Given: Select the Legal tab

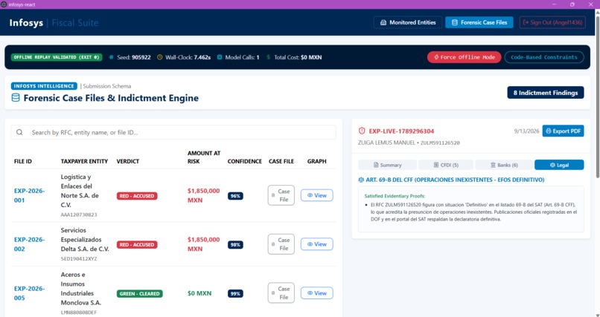Looking at the screenshot, I should (559, 165).
